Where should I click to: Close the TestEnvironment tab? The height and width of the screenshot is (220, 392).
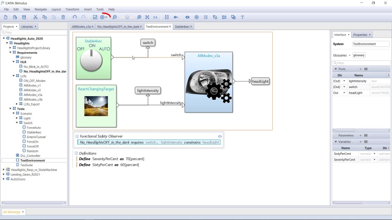point(170,26)
